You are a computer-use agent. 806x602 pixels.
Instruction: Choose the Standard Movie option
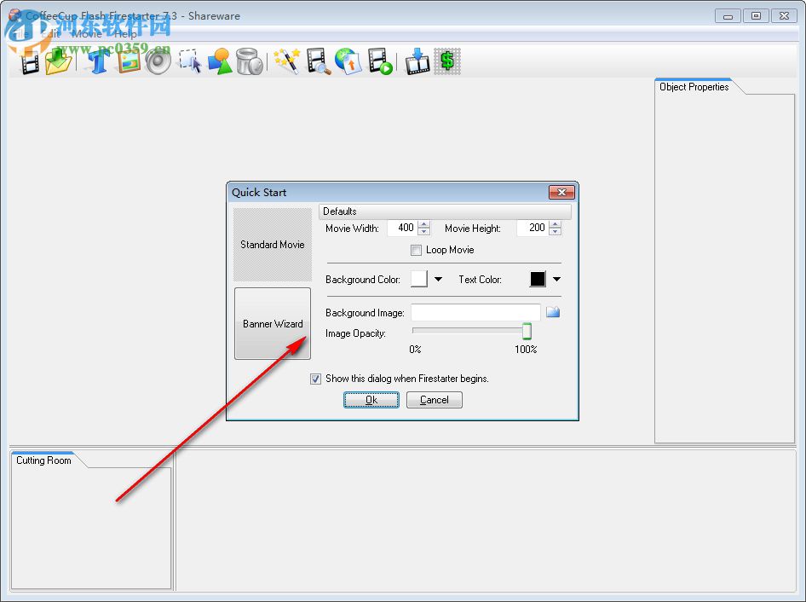click(x=273, y=245)
